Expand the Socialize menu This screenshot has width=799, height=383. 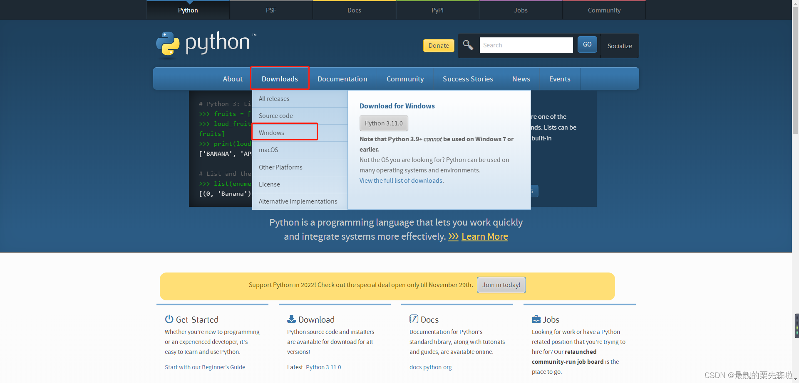tap(620, 46)
